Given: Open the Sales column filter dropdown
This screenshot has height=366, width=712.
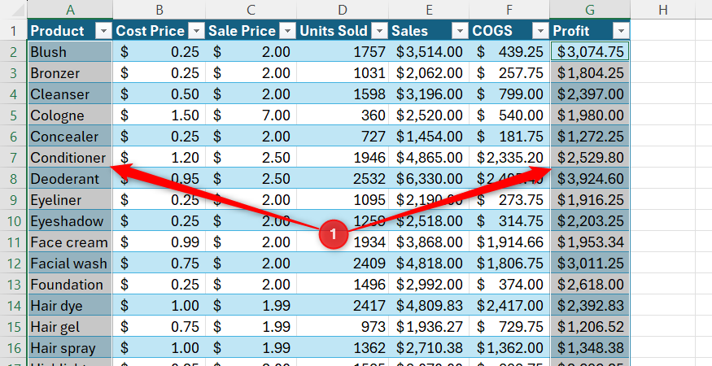Looking at the screenshot, I should tap(460, 31).
